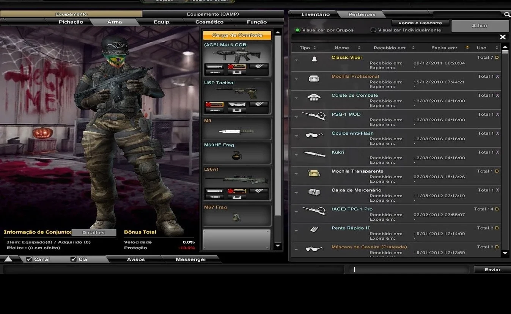The image size is (511, 314).
Task: Click the red selected attachment on USP Tactical
Action: [x=214, y=104]
